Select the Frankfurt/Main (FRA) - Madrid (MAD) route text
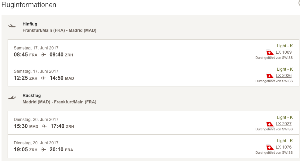Screen dimensions: 300x161 click(59, 30)
